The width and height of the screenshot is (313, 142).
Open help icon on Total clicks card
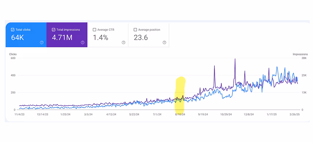click(x=42, y=42)
